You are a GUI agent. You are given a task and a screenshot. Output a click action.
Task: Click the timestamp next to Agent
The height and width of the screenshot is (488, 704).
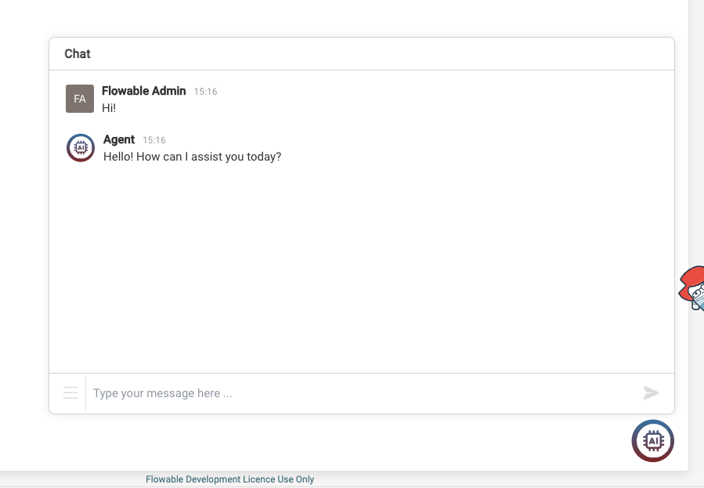[155, 140]
